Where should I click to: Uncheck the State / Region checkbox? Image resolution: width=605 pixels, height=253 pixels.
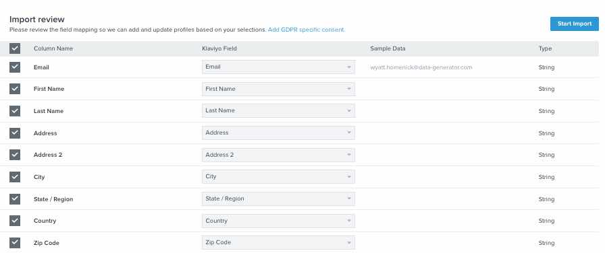(x=15, y=199)
